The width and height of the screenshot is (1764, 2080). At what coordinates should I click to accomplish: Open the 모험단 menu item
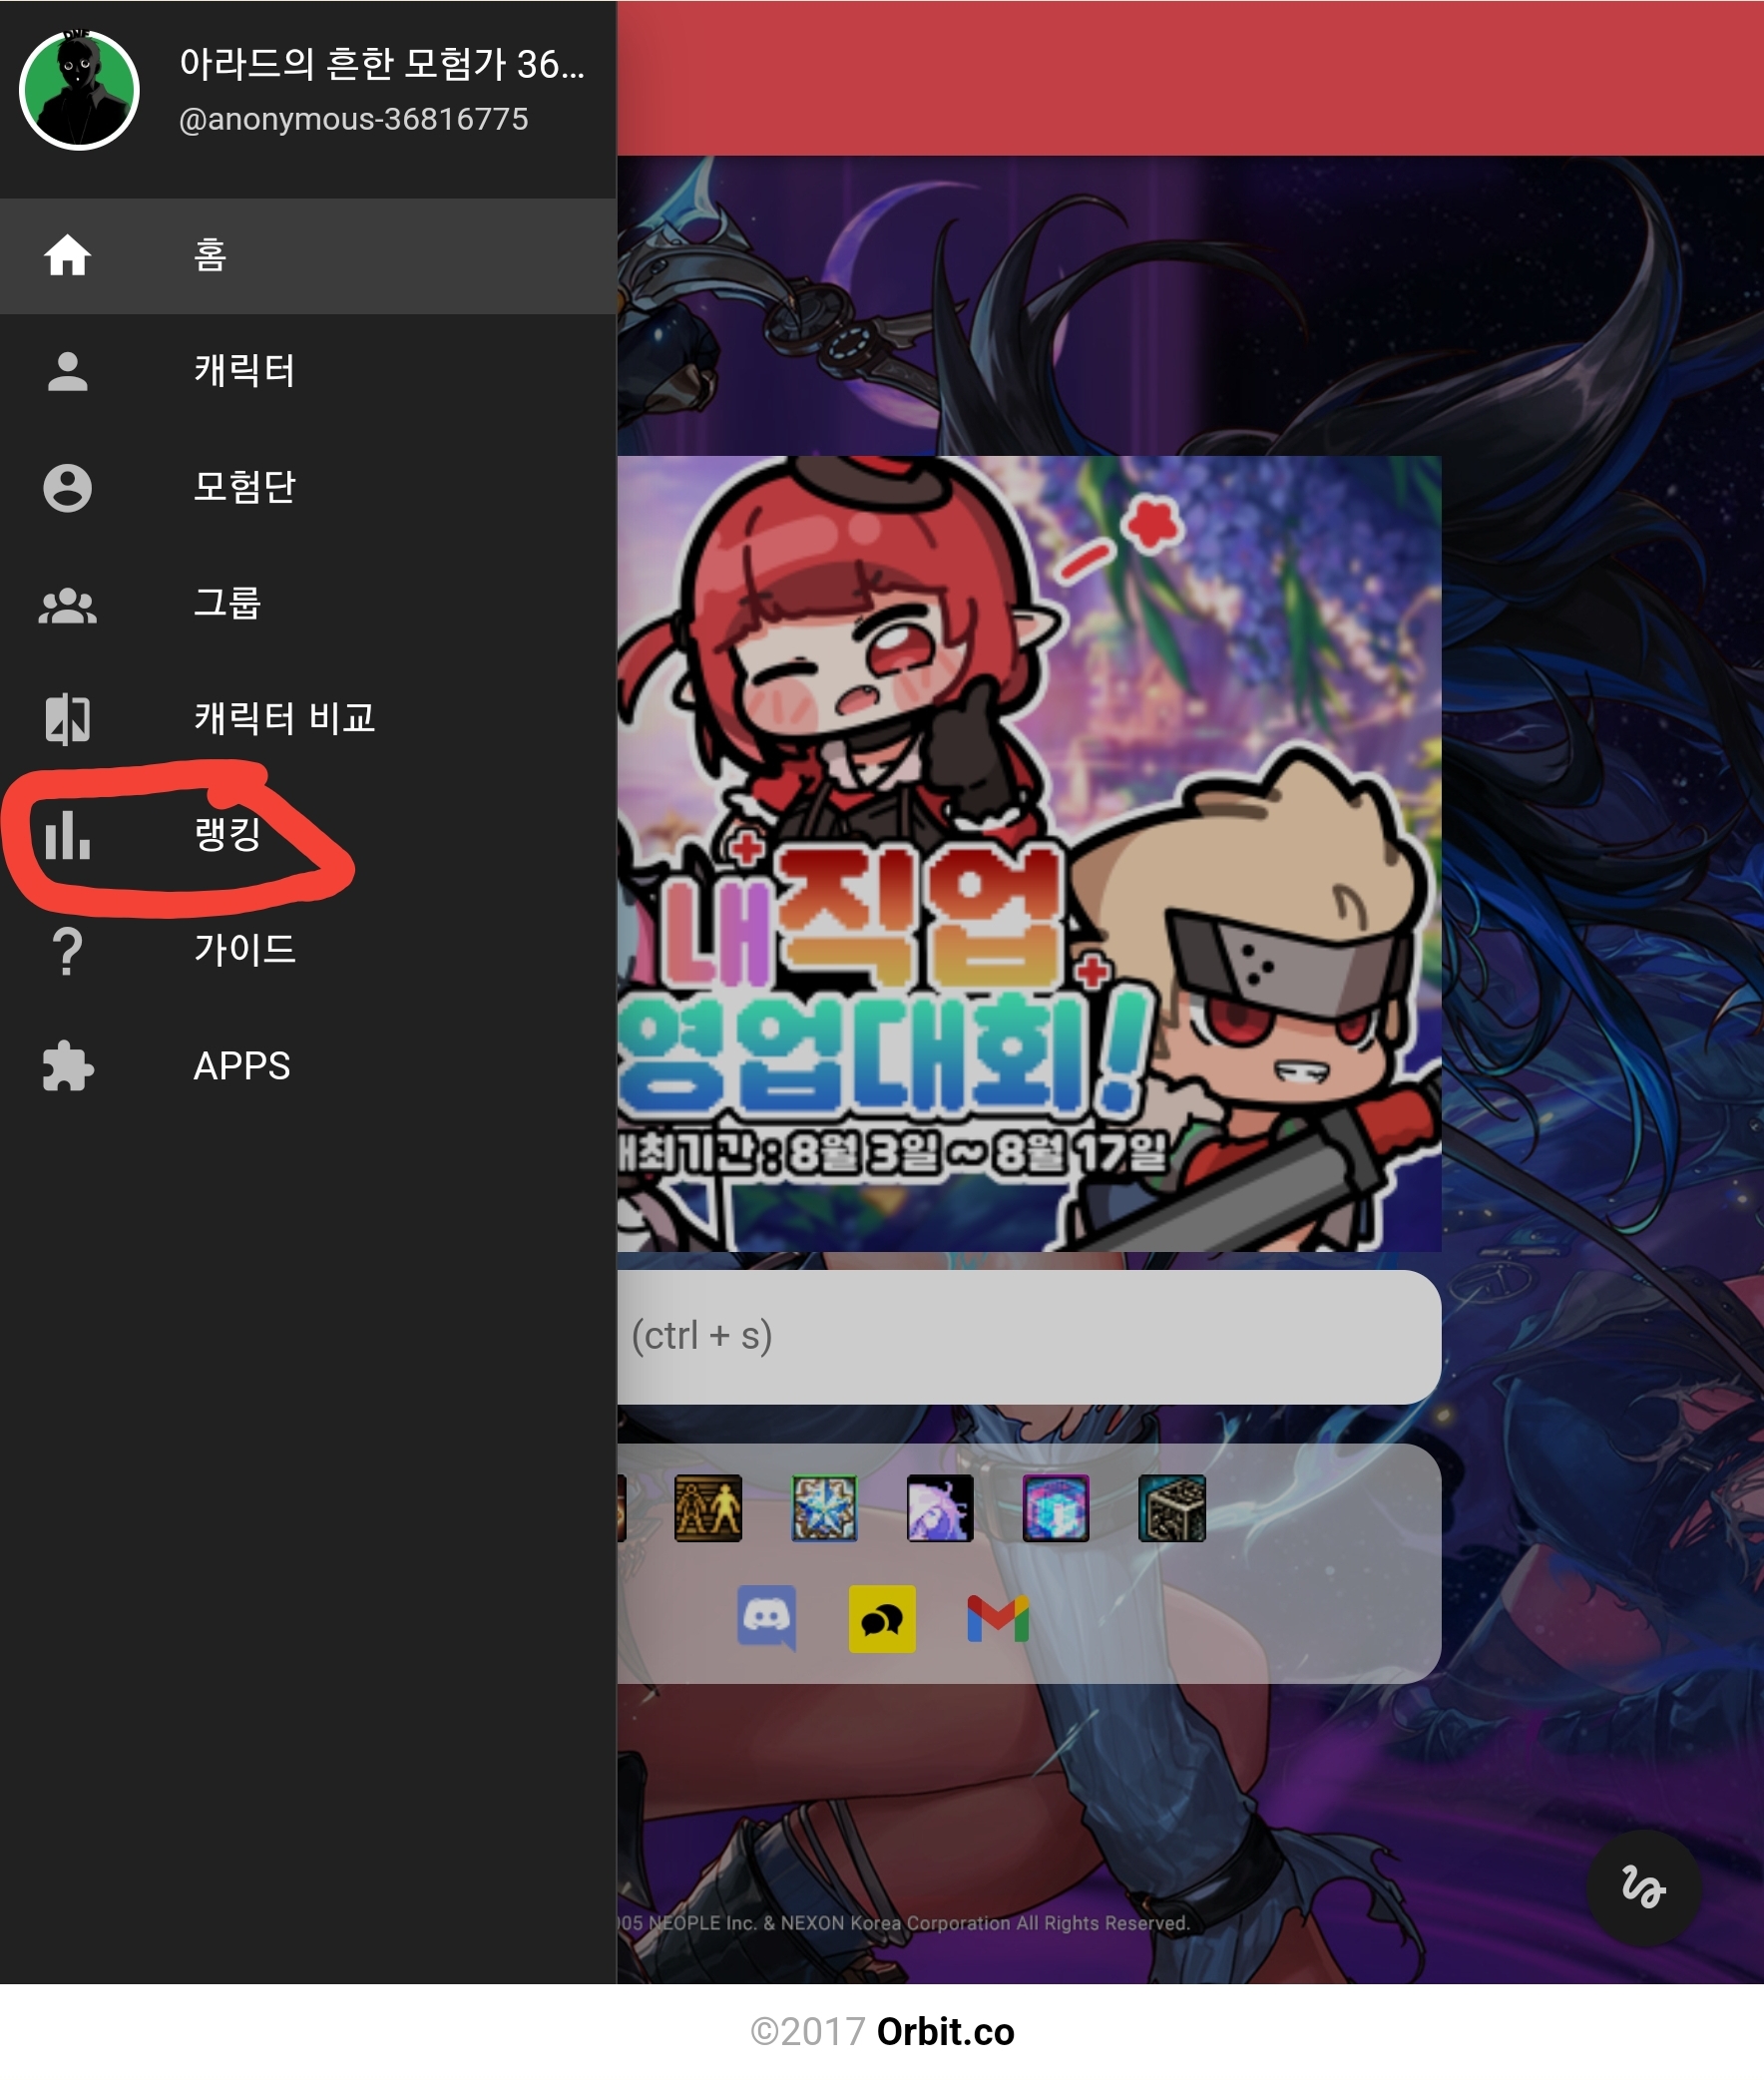point(308,488)
